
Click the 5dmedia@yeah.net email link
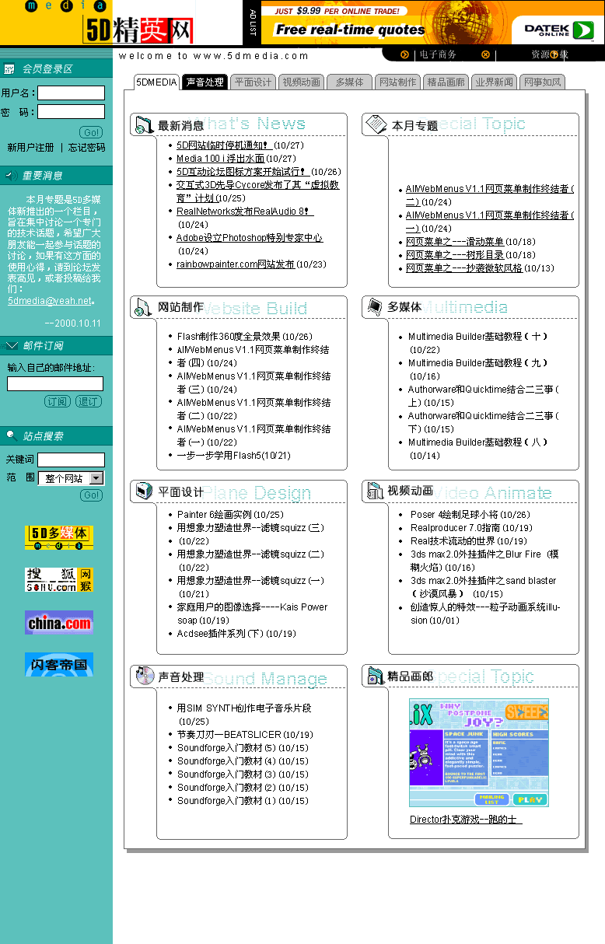[50, 301]
